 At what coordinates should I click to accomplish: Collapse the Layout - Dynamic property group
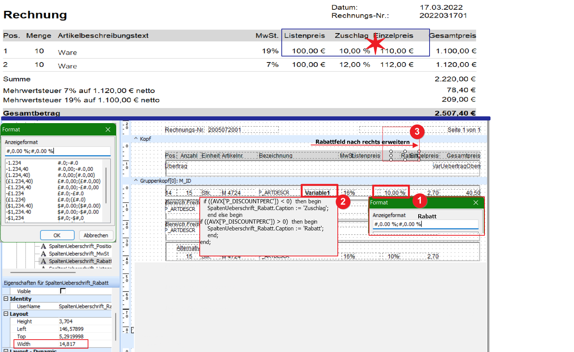6,350
